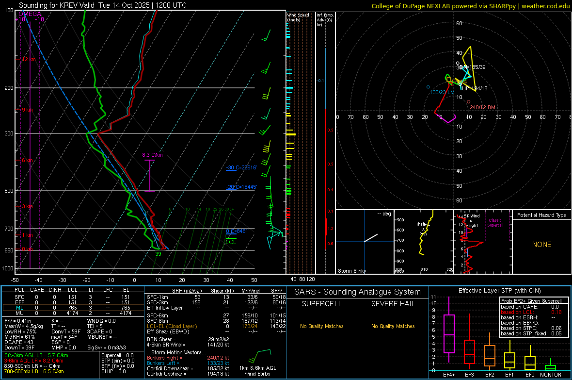Click the yellow '700-500mb LR = 6.5 C/km' line
The image size is (572, 380).
point(34,371)
